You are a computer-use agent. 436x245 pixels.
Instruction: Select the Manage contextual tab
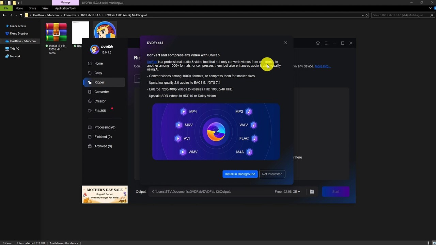pos(65,3)
